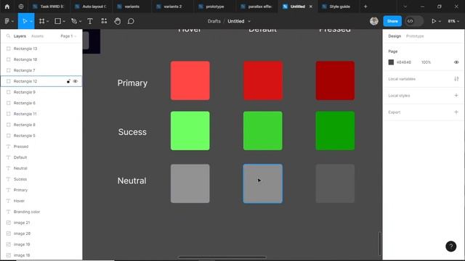Click the Untitled file name
465x261 pixels.
235,21
